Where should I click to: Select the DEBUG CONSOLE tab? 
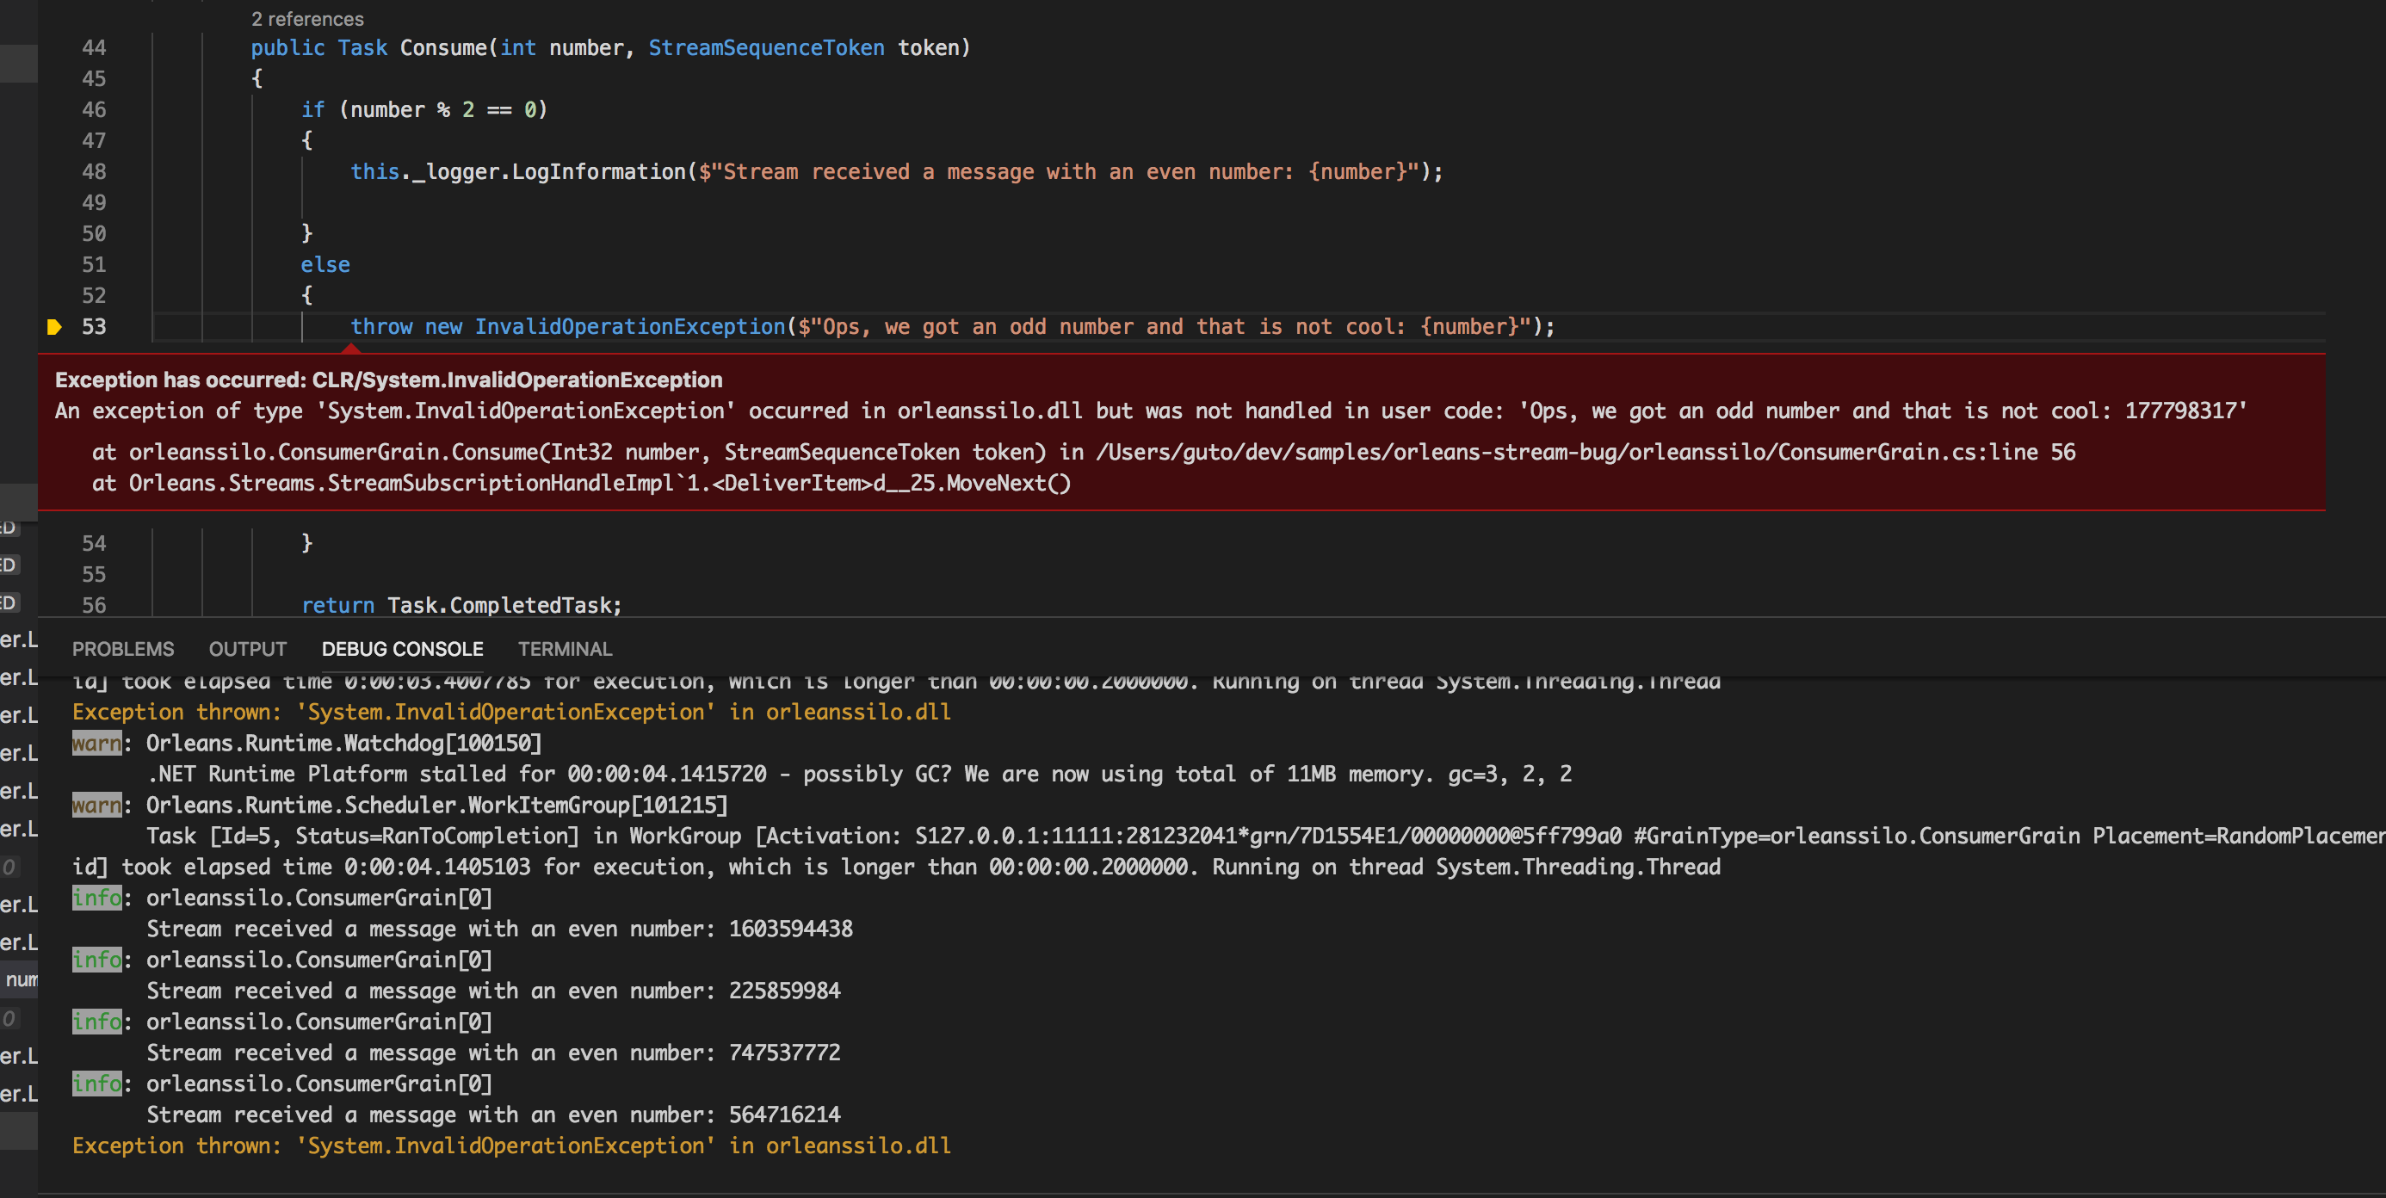click(x=402, y=649)
